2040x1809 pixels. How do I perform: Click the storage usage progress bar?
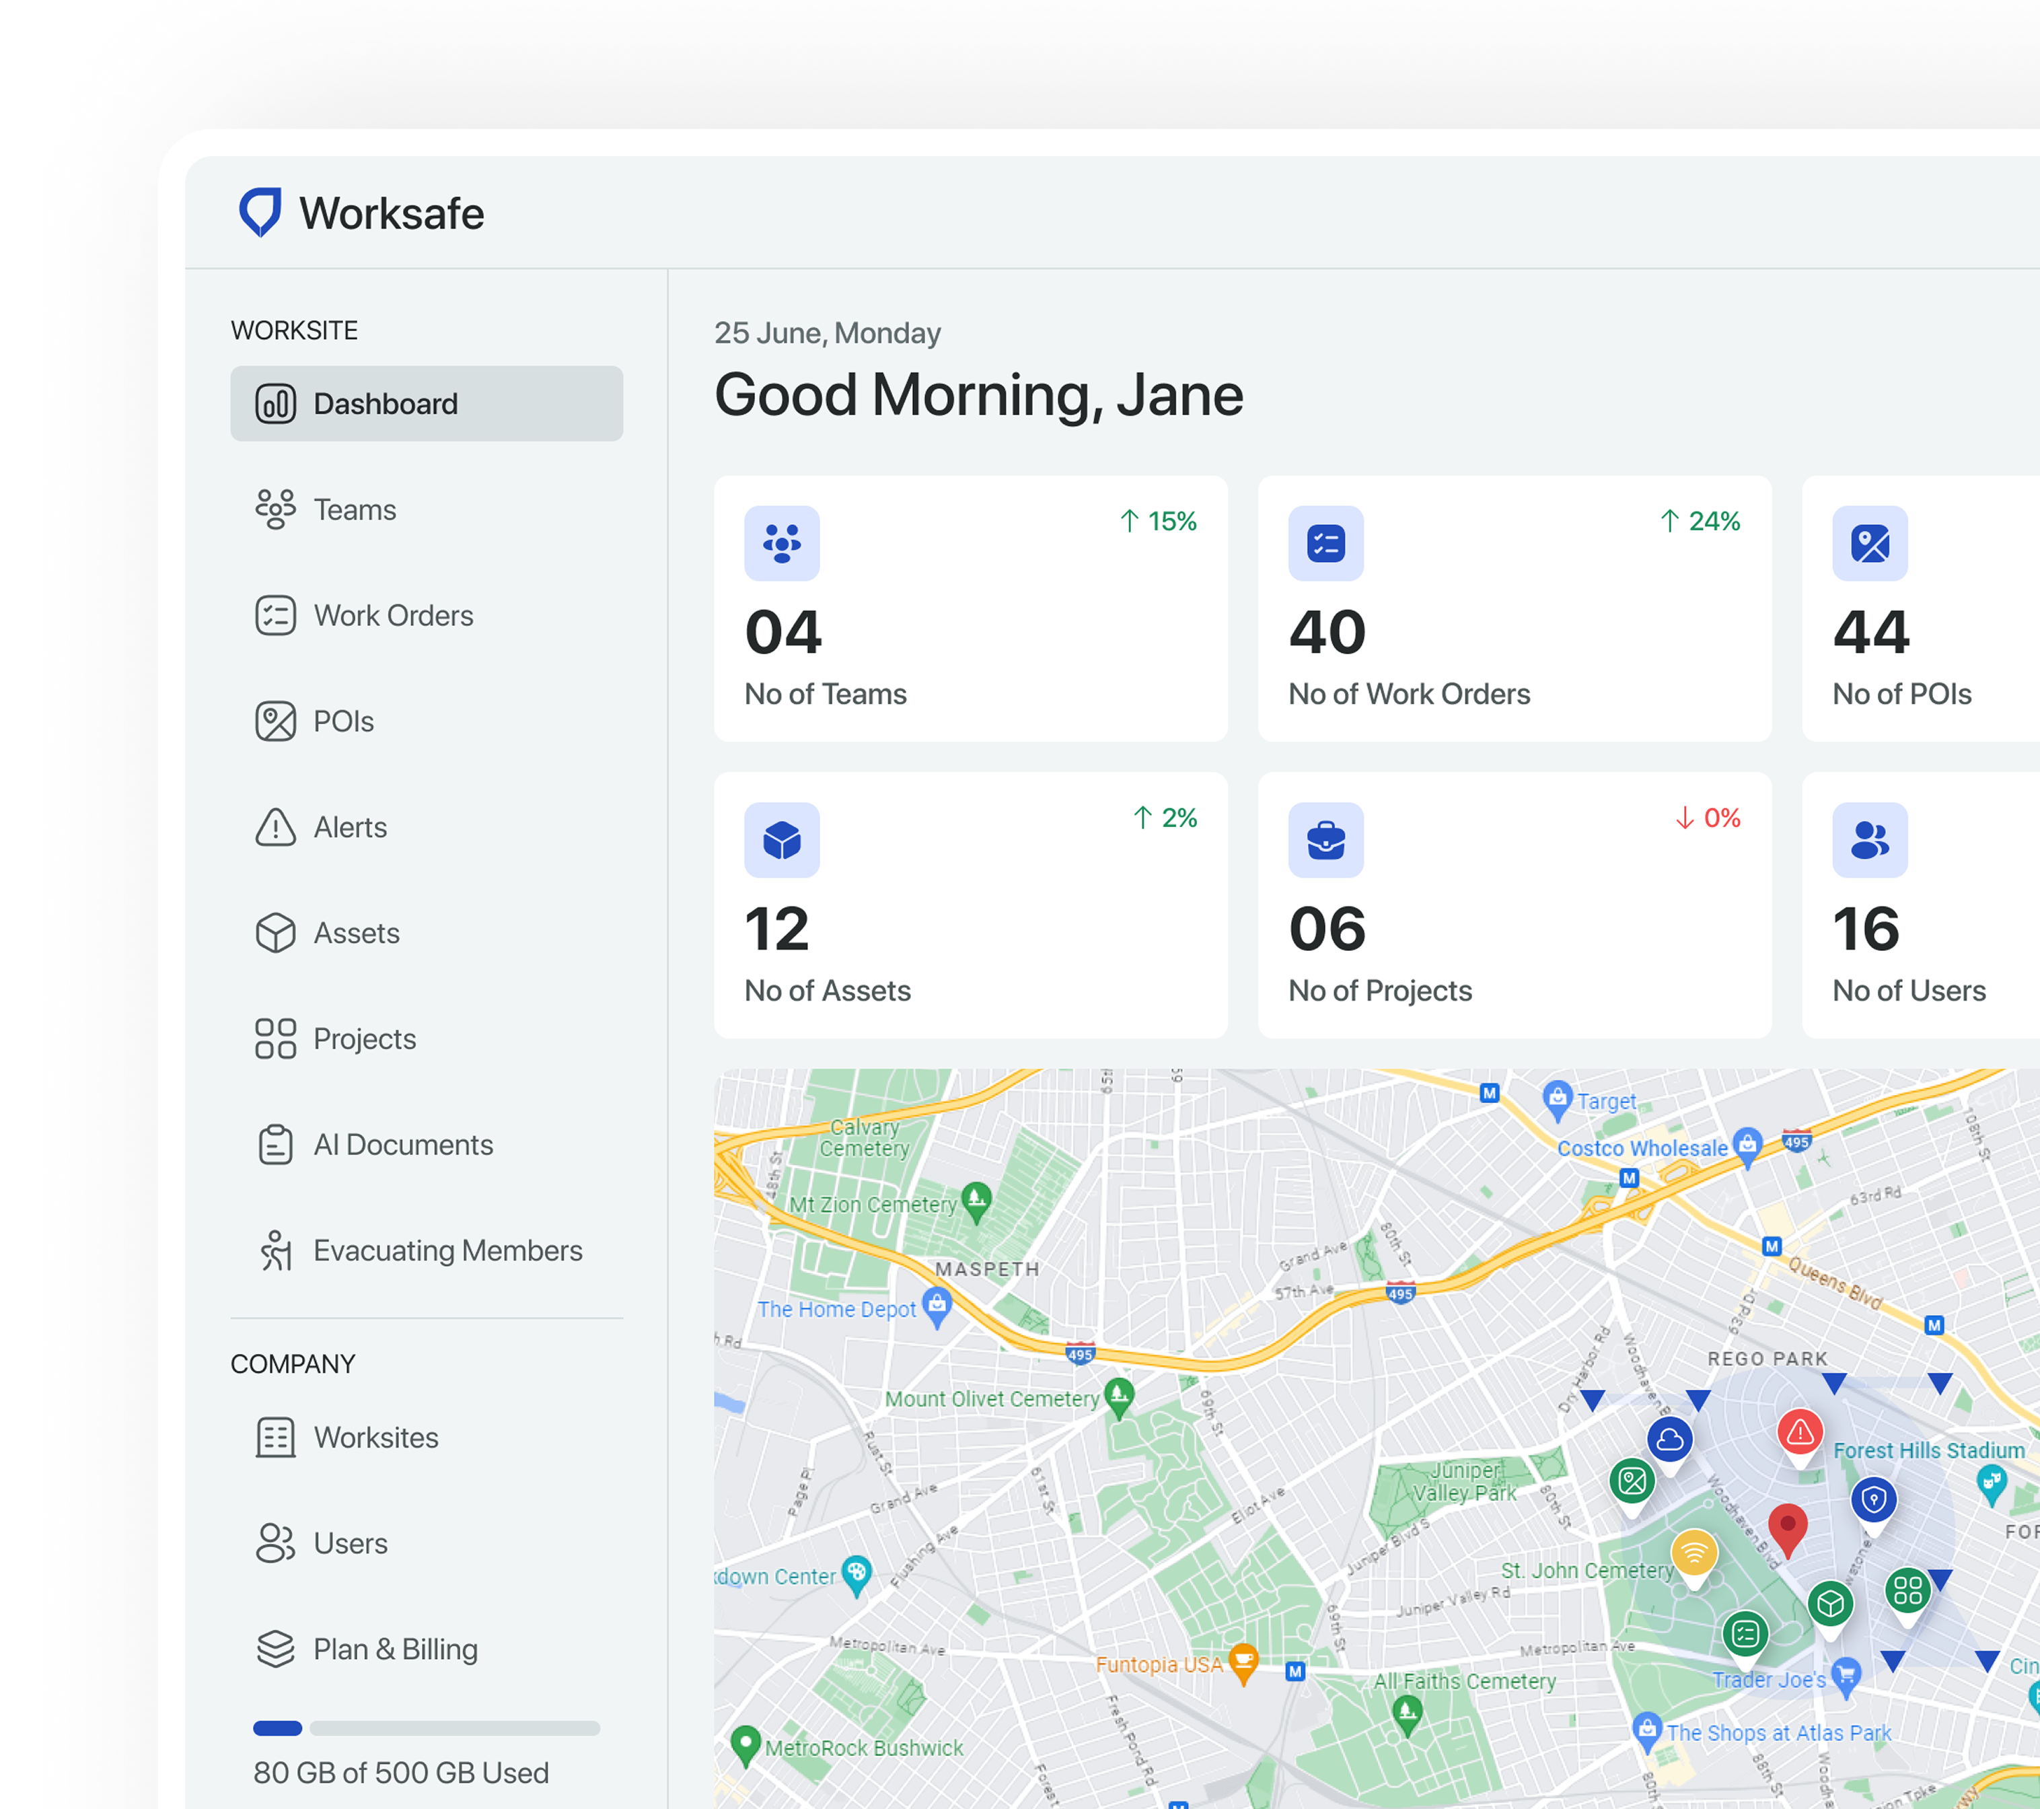pos(426,1728)
